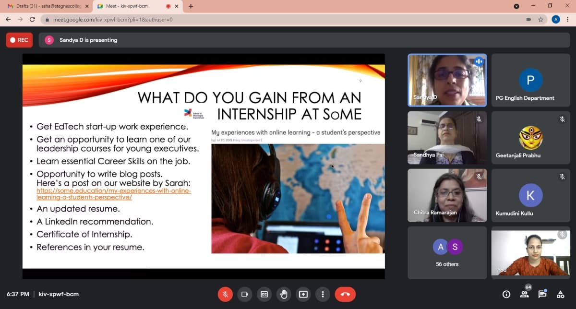Raise your hand in the meeting
576x309 pixels.
pyautogui.click(x=284, y=294)
